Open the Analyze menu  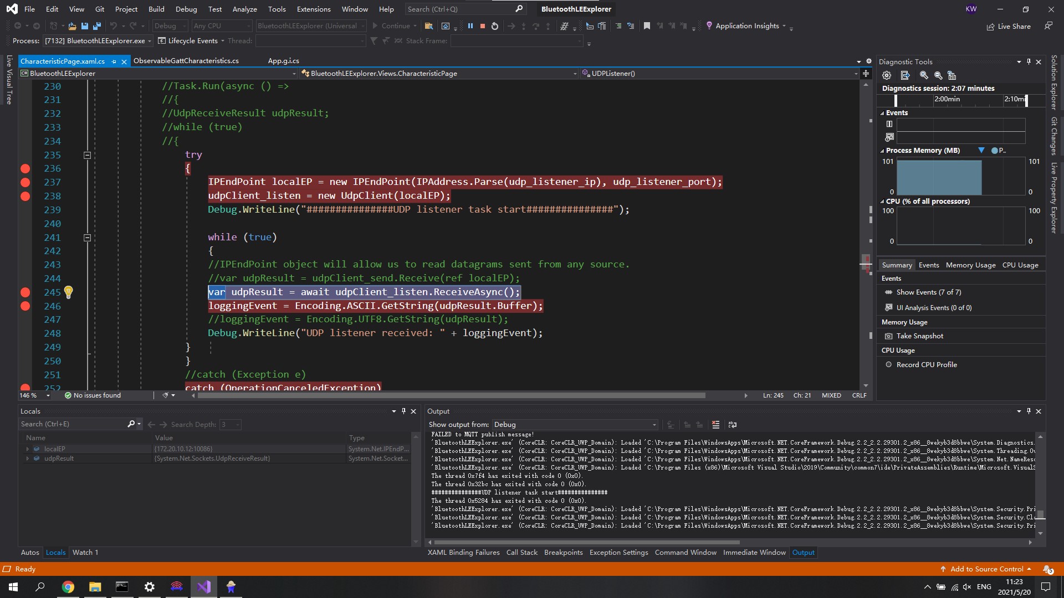[244, 9]
